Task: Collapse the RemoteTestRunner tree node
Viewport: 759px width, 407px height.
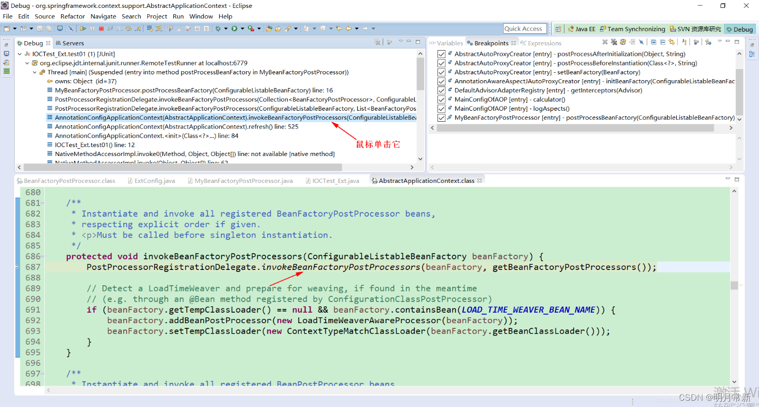Action: click(27, 63)
